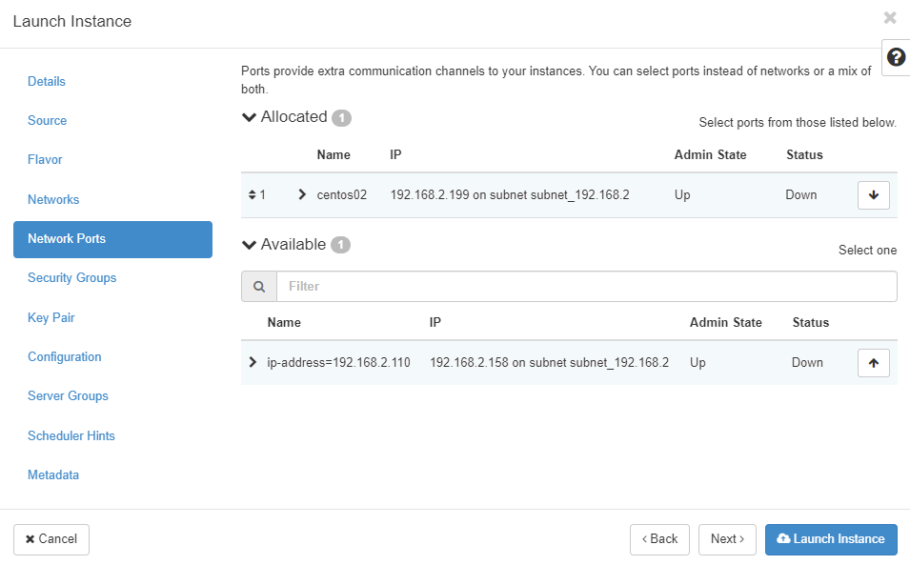
Task: Switch to the Source step
Action: point(48,121)
